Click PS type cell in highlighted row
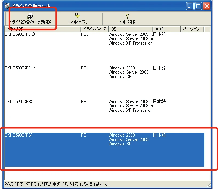Screen dimensions: 218x189 click(84, 135)
